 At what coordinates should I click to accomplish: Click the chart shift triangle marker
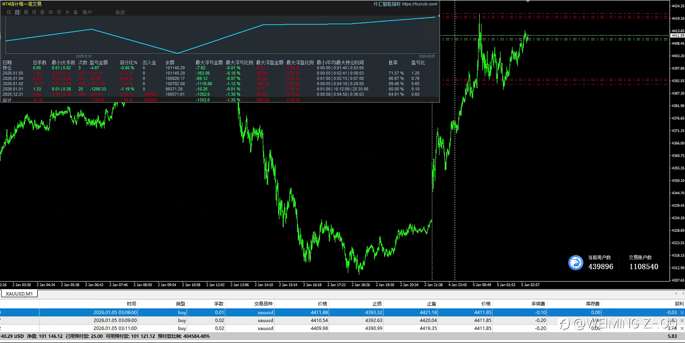[x=528, y=2]
